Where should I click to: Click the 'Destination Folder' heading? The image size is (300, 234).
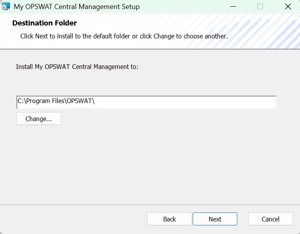45,23
